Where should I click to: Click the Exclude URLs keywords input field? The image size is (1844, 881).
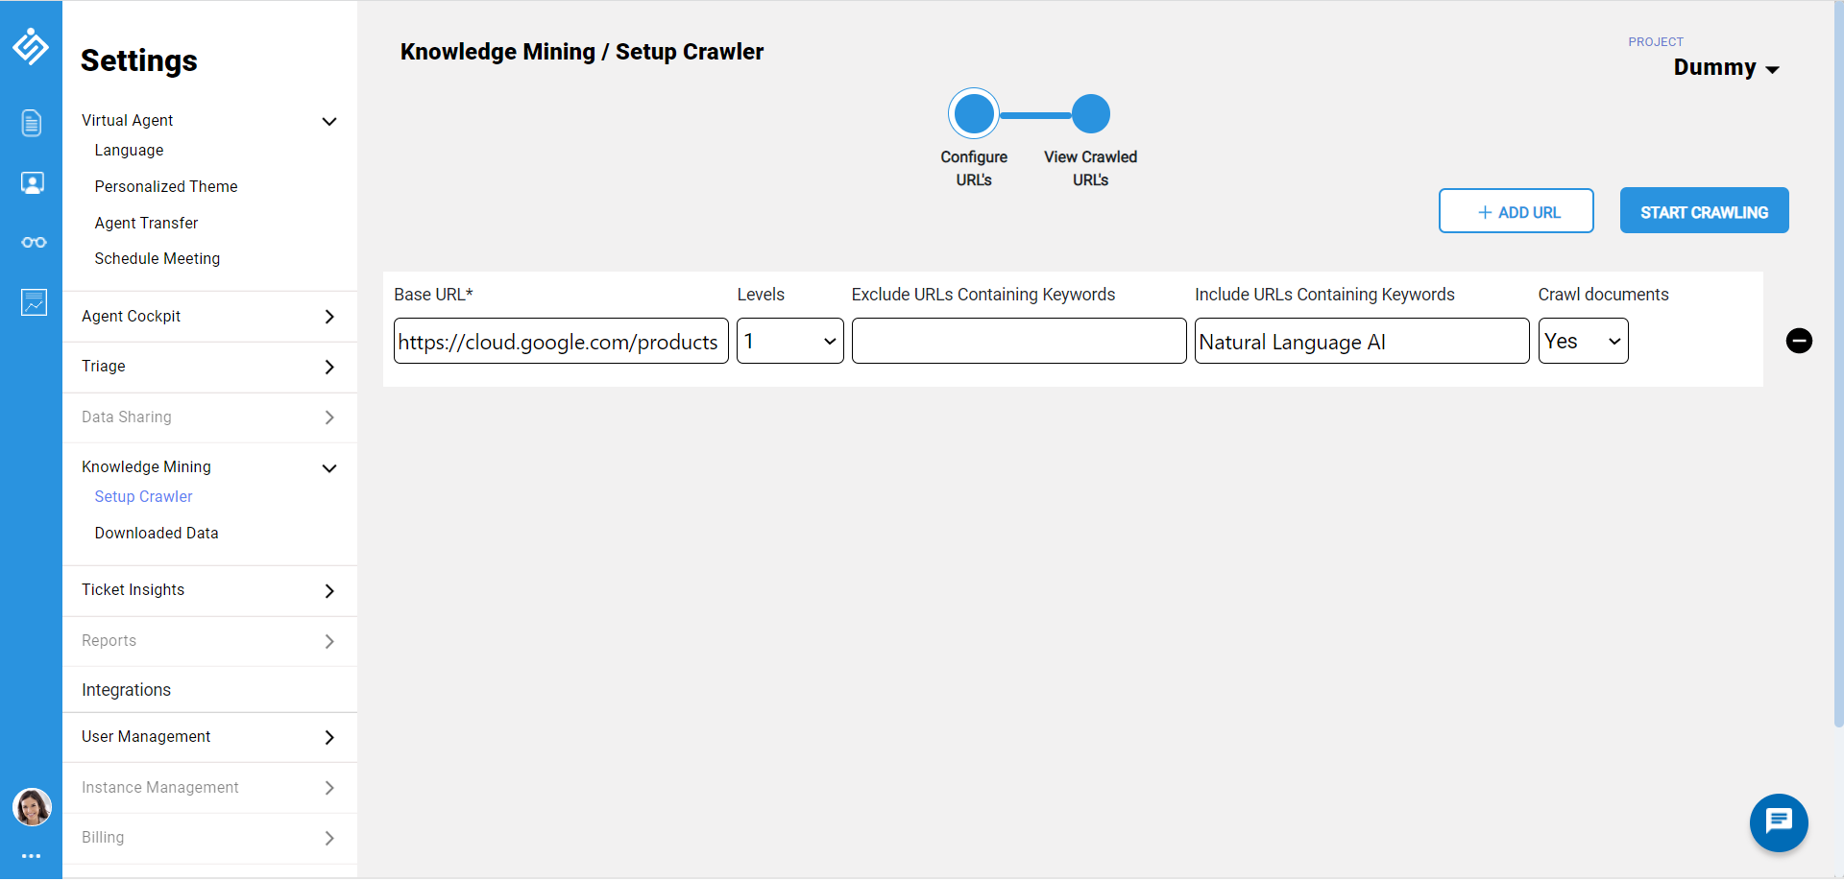(x=1018, y=342)
